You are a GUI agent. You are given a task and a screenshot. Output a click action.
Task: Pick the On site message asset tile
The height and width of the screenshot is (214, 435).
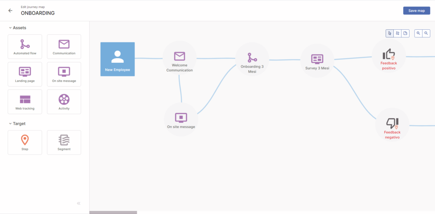tap(64, 74)
